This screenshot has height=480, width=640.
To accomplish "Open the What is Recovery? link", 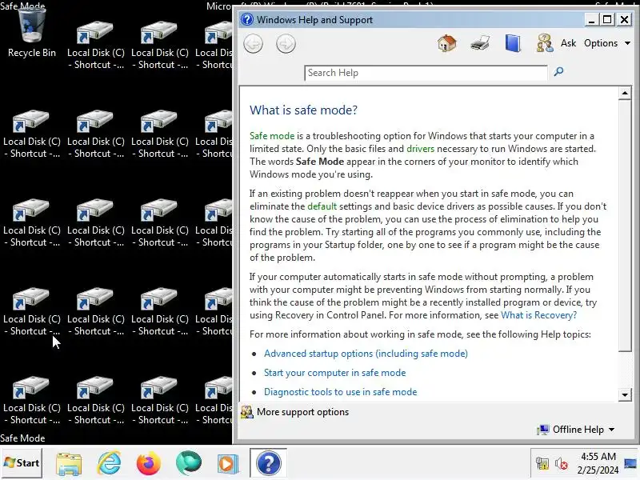I will pos(538,315).
